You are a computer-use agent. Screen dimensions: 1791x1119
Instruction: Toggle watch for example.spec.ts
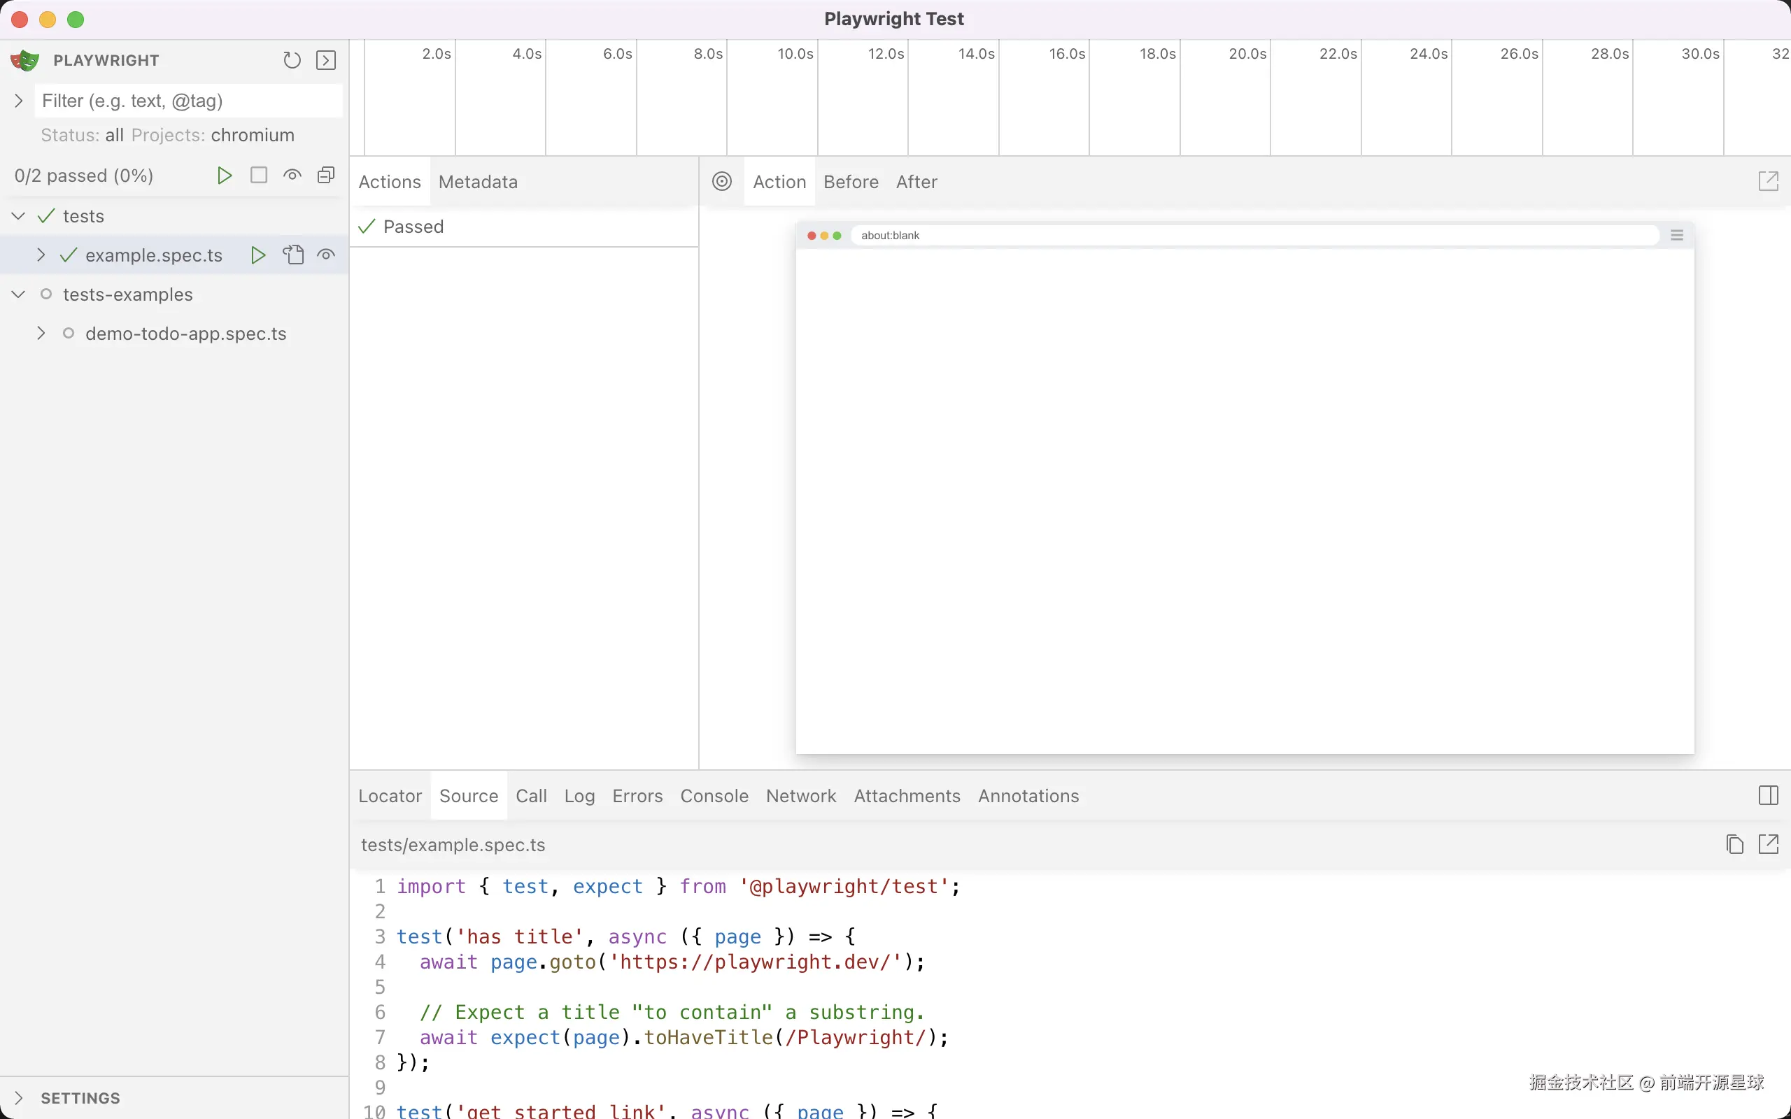[x=327, y=255]
